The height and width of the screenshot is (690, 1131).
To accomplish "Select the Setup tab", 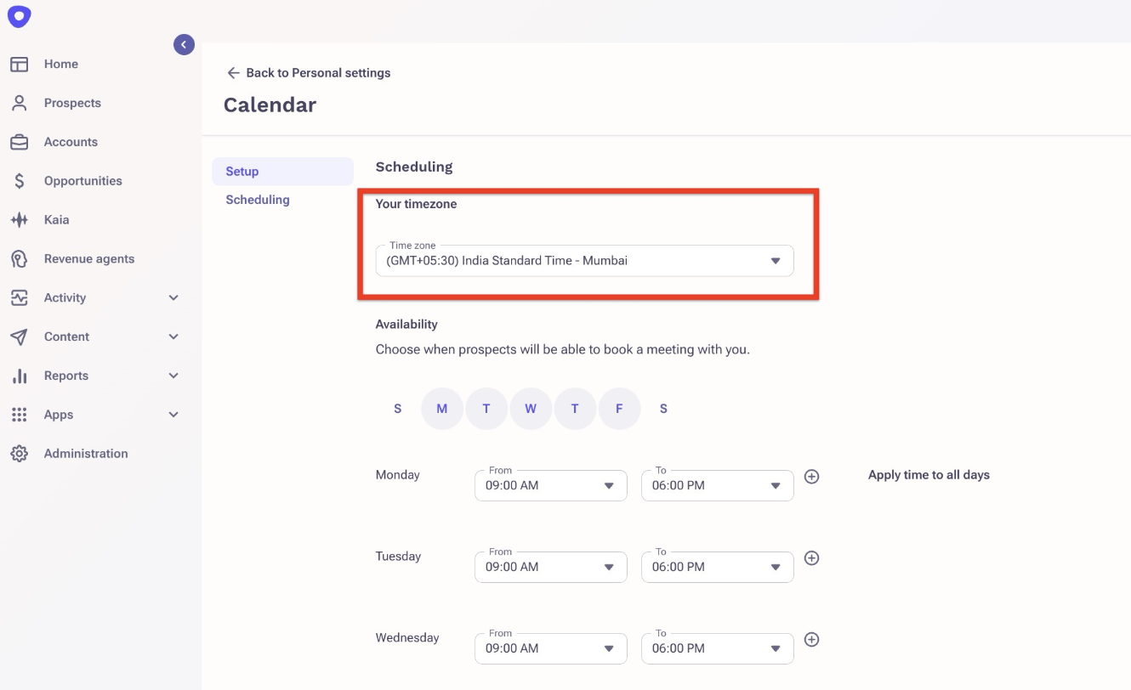I will click(x=282, y=172).
